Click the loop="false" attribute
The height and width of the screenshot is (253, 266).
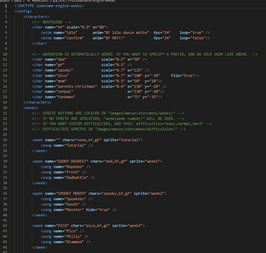(193, 38)
